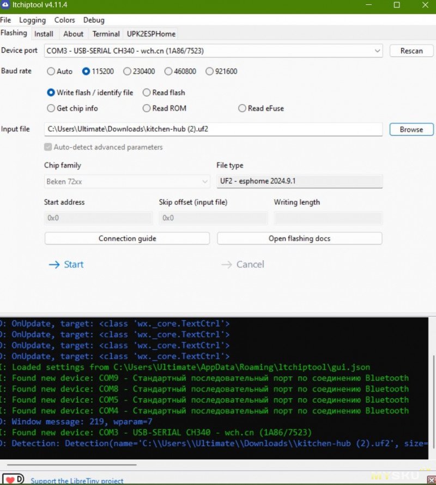
Task: Switch to the UPK2ESPHome tab
Action: click(151, 34)
